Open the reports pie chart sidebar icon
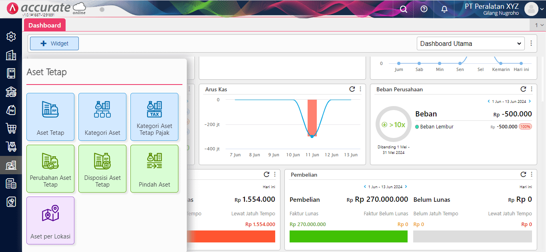The width and height of the screenshot is (546, 252). pos(11,202)
